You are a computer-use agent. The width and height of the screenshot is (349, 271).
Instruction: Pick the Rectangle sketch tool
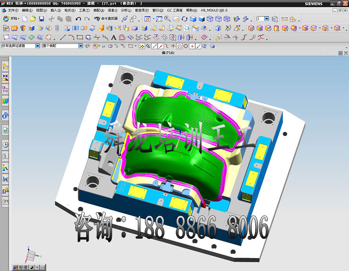click(80, 38)
